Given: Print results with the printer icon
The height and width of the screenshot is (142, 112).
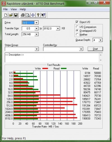Looking at the screenshot, I should tap(23, 15).
